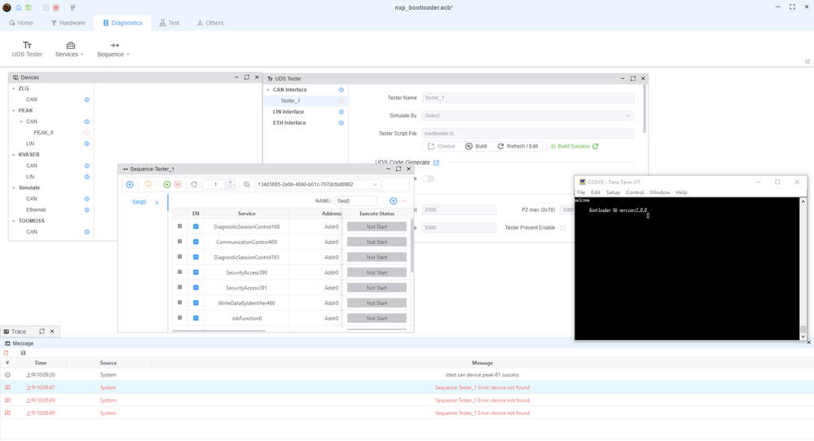Click the sequence NAME input field
This screenshot has height=441, width=814.
[x=355, y=201]
